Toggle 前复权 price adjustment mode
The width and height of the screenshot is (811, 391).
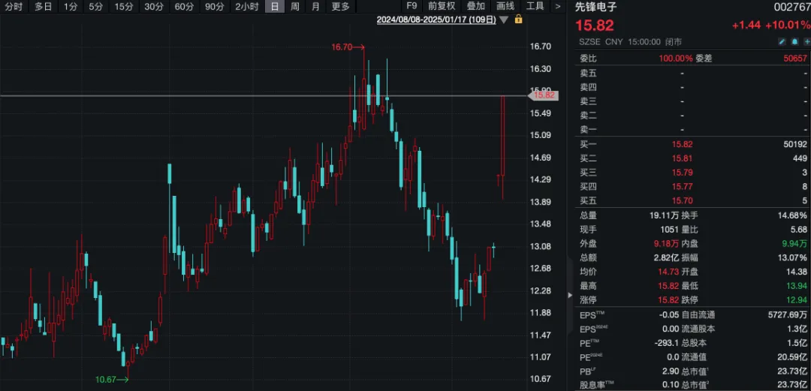coord(442,6)
